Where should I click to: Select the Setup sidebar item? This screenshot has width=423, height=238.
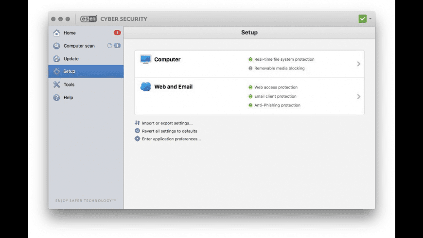click(86, 71)
